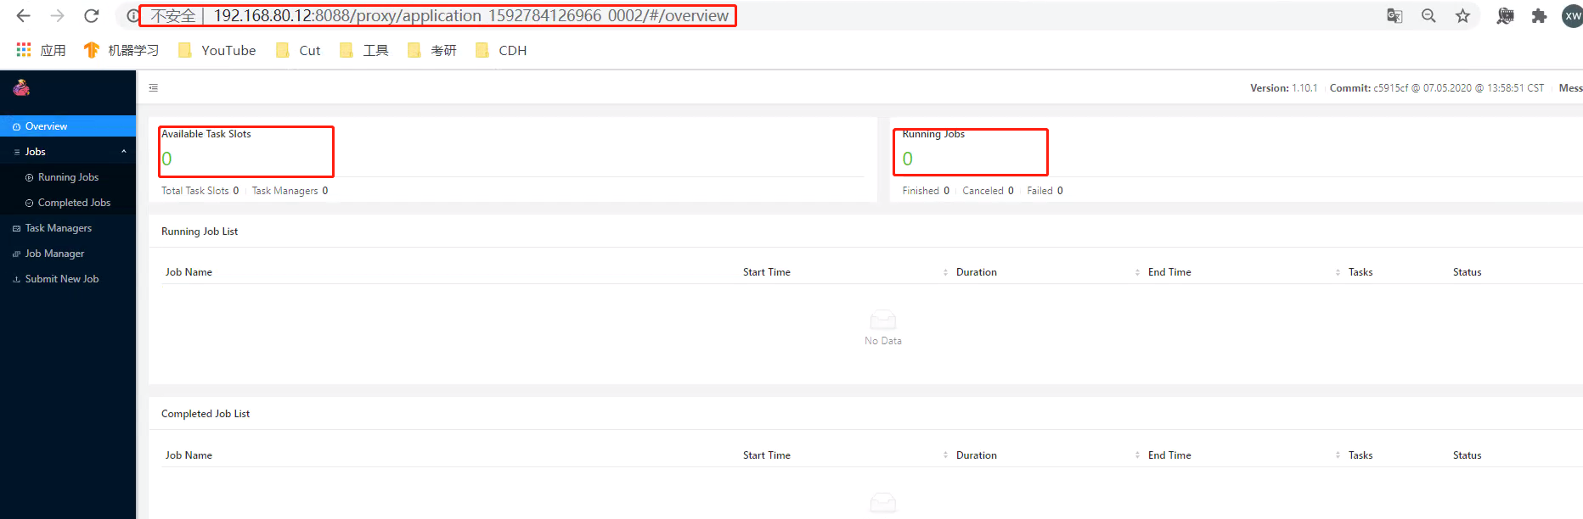Open Running Jobs in the sidebar
1583x519 pixels.
68,177
